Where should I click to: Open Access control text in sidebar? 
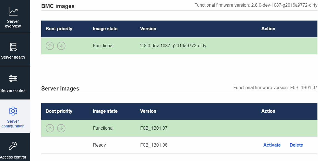13,157
